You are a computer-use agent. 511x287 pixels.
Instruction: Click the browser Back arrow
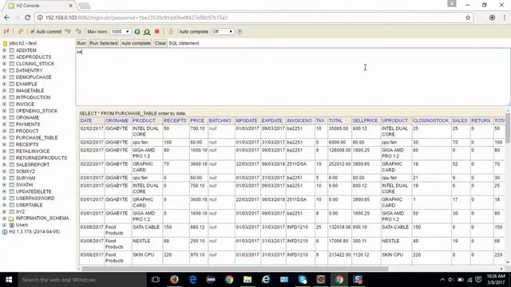[x=7, y=18]
